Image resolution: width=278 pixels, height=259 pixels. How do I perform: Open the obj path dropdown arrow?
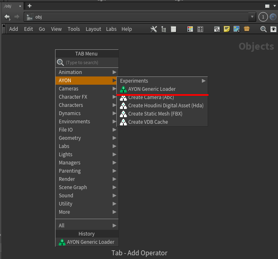pyautogui.click(x=252, y=17)
